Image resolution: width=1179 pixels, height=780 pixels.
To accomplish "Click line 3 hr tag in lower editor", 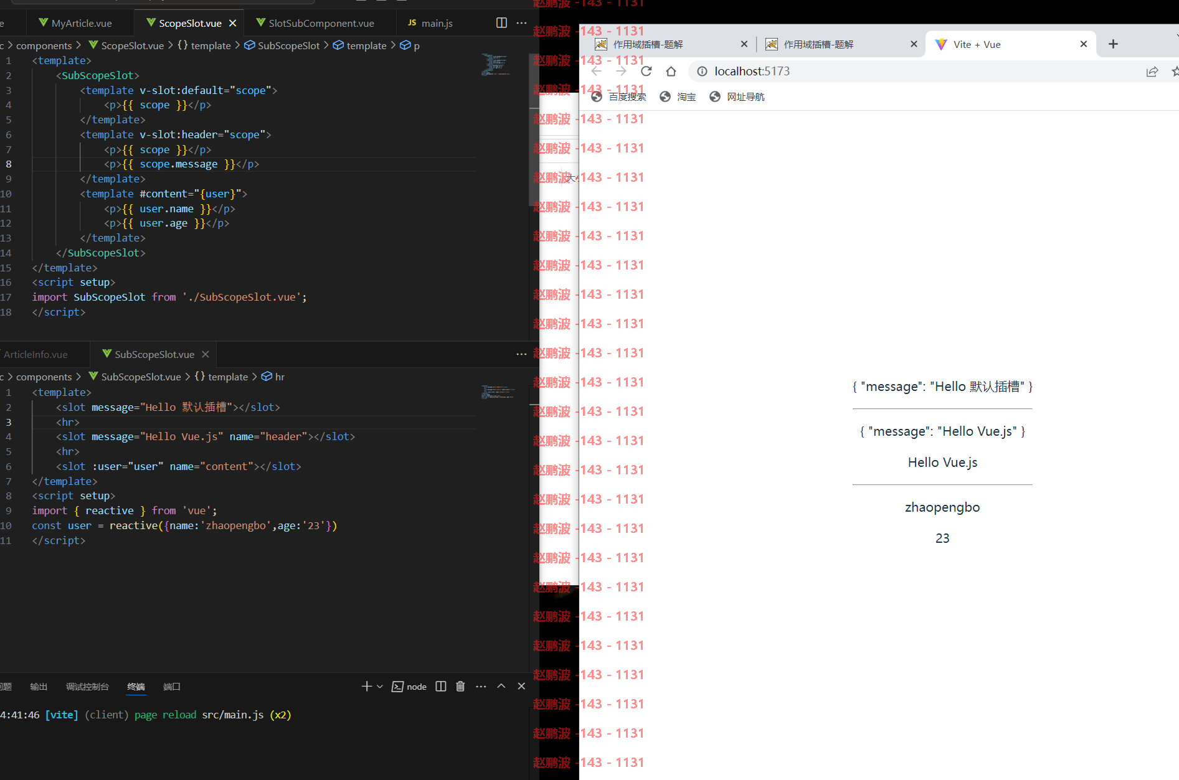I will coord(68,422).
